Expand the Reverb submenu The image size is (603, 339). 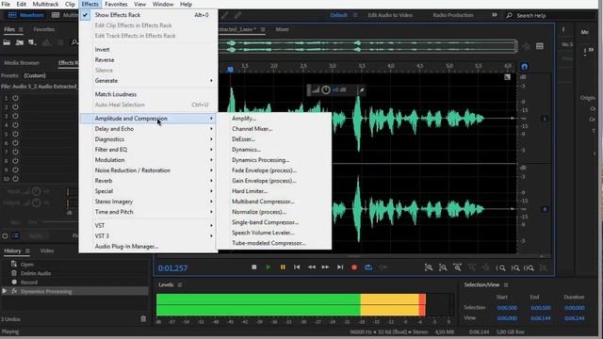(148, 181)
